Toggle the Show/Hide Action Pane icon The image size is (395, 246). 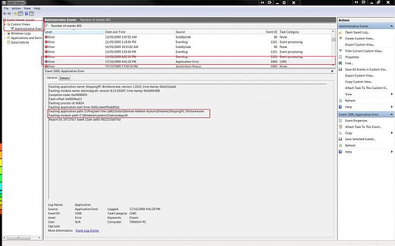tap(31, 14)
